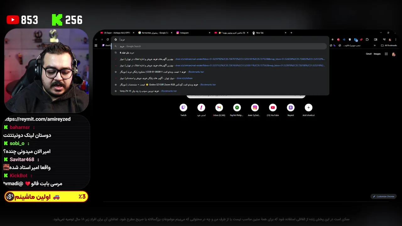The width and height of the screenshot is (402, 226).
Task: Click the shield extension icon
Action: tap(350, 40)
